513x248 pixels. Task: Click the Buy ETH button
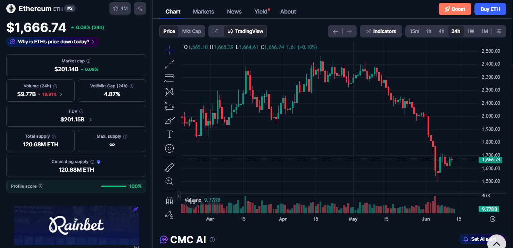point(490,9)
